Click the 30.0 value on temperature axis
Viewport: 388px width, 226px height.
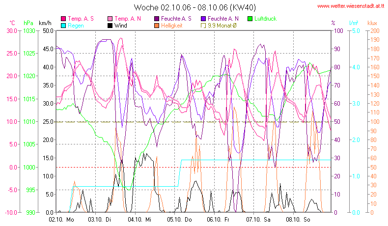point(12,31)
